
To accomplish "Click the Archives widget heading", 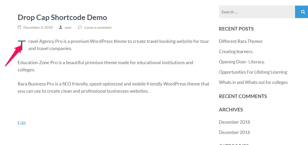I will click(231, 110).
